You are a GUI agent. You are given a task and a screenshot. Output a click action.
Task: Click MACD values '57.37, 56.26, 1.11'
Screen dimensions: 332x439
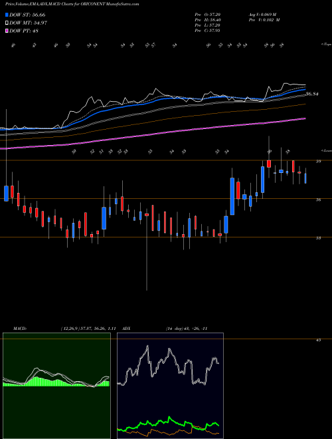pyautogui.click(x=97, y=329)
